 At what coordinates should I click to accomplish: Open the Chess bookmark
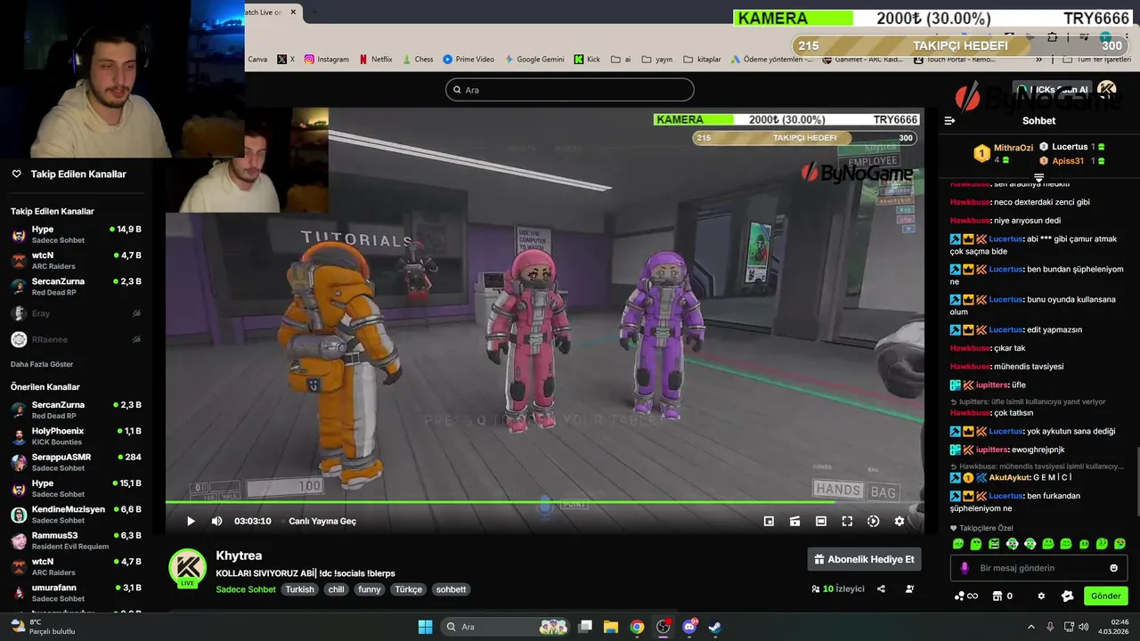point(418,60)
